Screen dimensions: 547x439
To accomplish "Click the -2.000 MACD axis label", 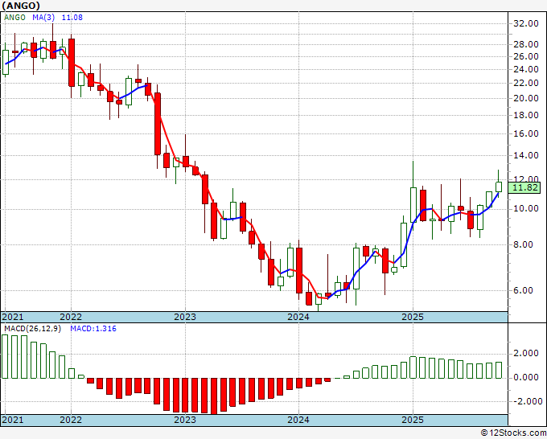I will pos(525,401).
